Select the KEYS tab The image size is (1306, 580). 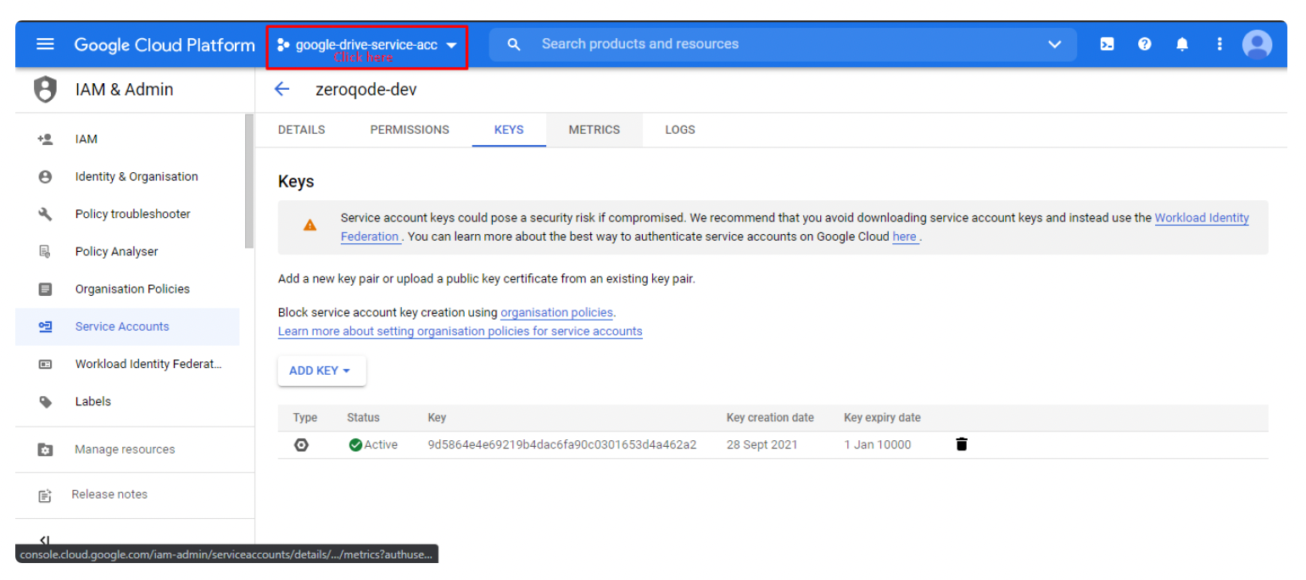(509, 130)
